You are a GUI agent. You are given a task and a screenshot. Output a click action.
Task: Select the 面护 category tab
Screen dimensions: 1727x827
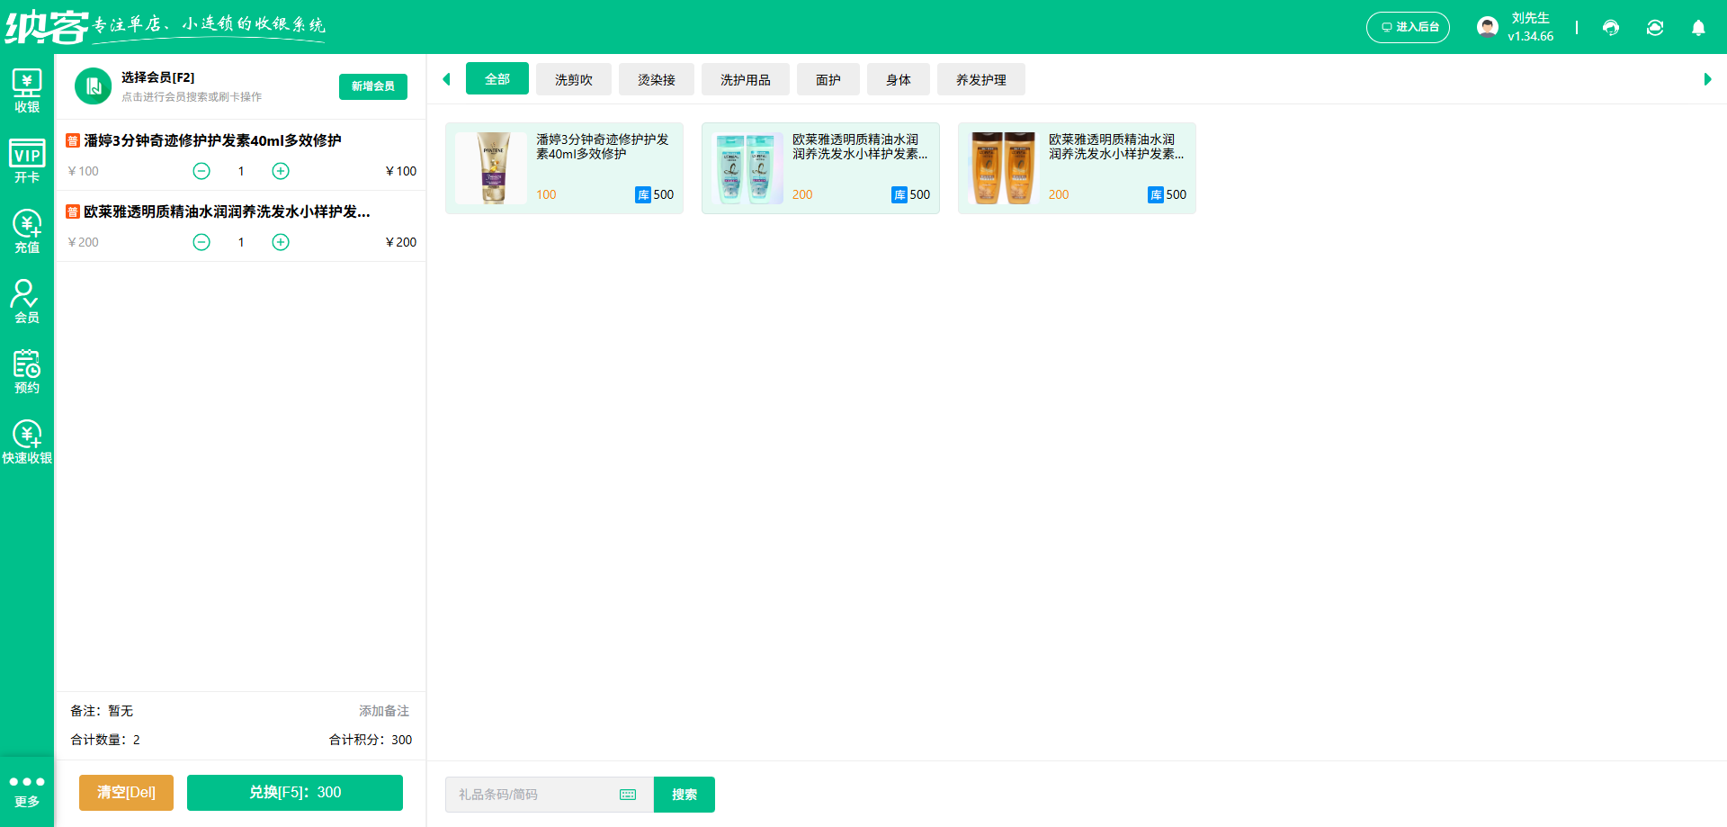[828, 79]
